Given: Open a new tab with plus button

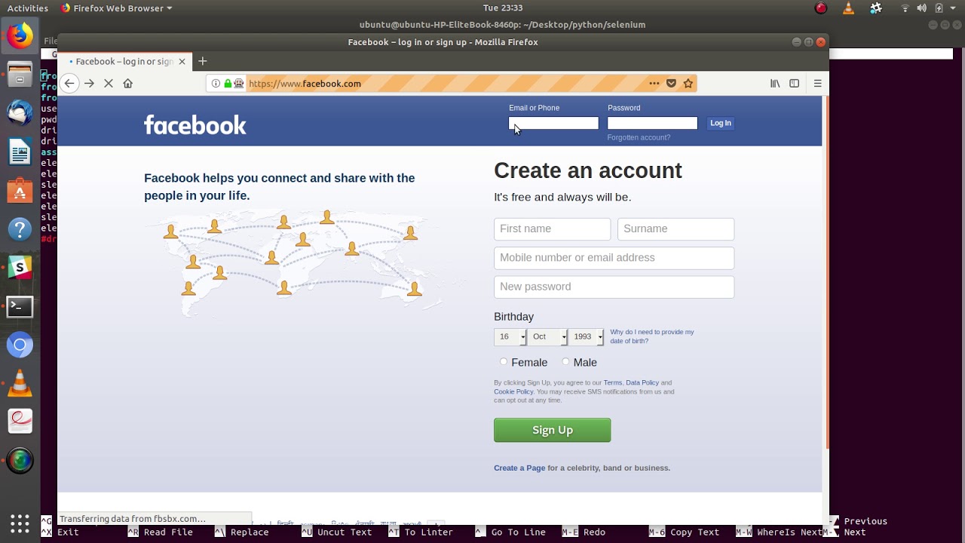Looking at the screenshot, I should click(x=203, y=61).
